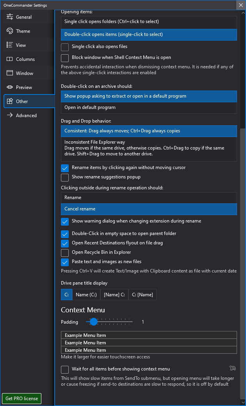Click the Preview eye icon
The height and width of the screenshot is (406, 246).
[10, 87]
